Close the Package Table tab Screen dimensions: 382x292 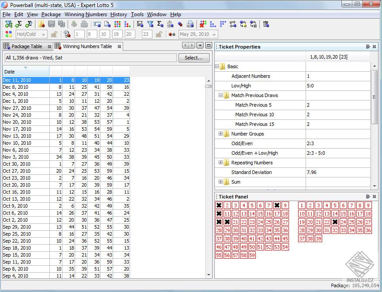coord(49,46)
